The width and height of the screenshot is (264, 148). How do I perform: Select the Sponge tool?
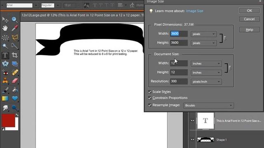pyautogui.click(x=15, y=108)
